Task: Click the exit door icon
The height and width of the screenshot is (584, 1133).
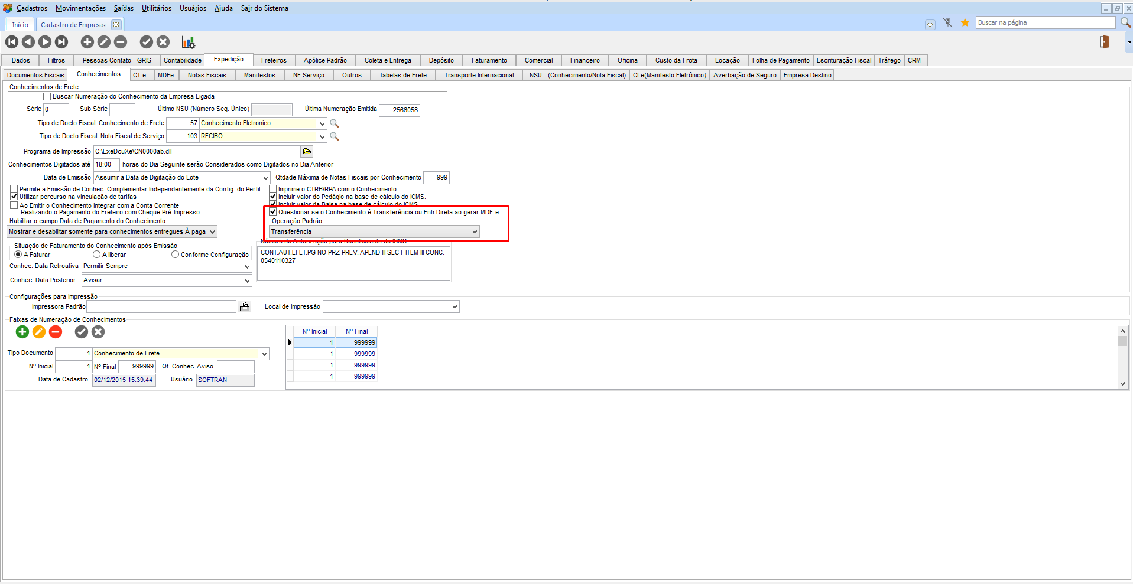Action: pyautogui.click(x=1104, y=42)
